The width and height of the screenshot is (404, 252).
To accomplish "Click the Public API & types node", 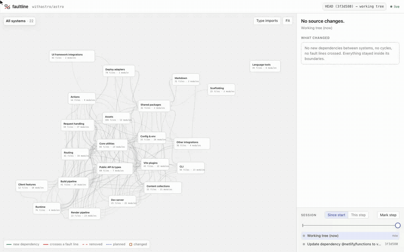I will 115,169.
